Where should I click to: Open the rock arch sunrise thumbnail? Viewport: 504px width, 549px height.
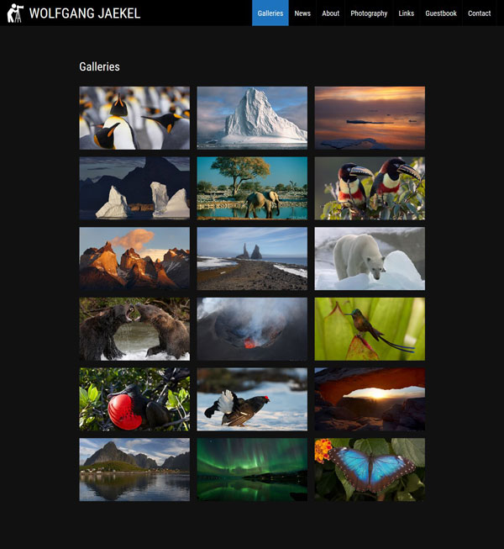point(370,399)
